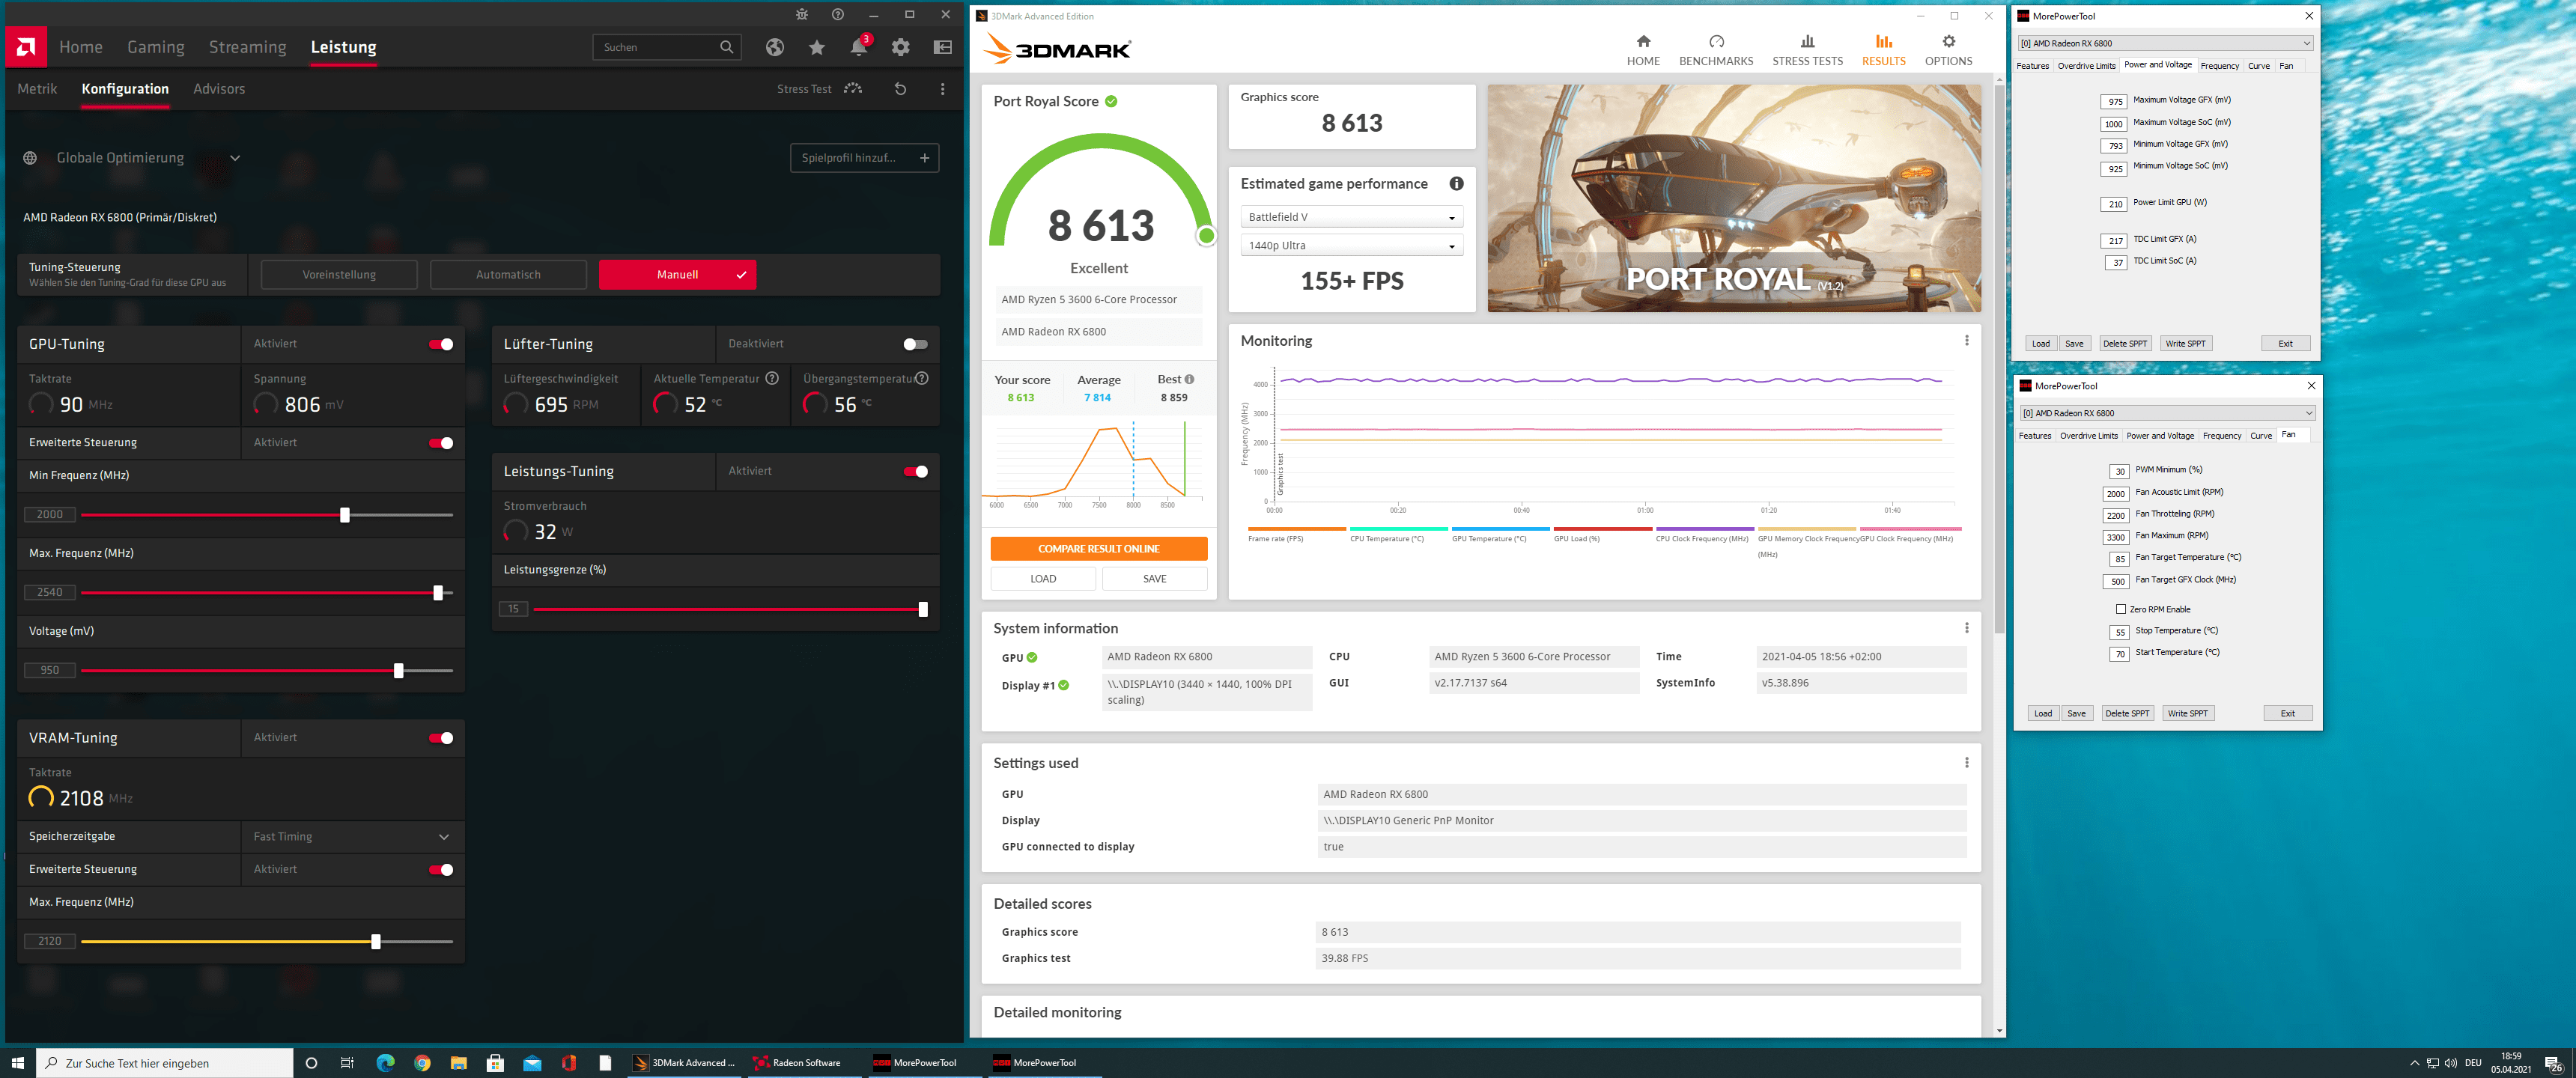This screenshot has width=2576, height=1078.
Task: Open Radeon Software settings gear
Action: tap(901, 47)
